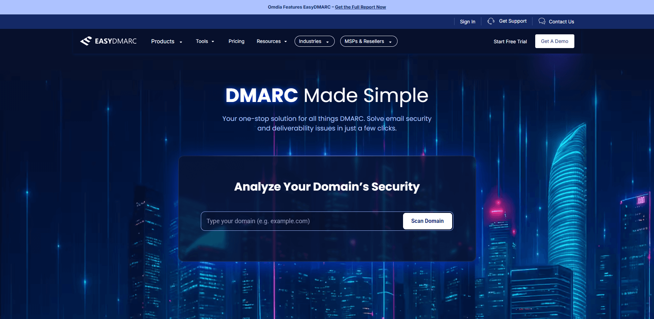654x319 pixels.
Task: Click the chat bubble icon beside Contact Us
Action: 542,21
